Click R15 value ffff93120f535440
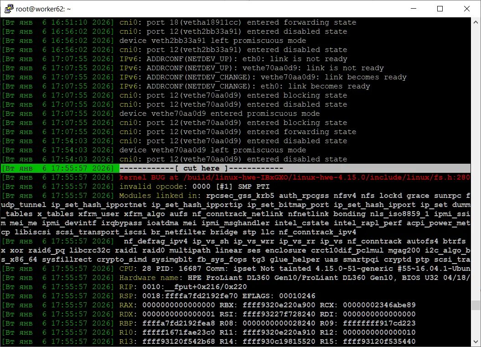The width and height of the screenshot is (481, 347). [x=379, y=342]
